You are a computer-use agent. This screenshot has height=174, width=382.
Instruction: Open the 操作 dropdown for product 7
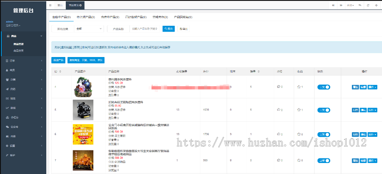372,160
